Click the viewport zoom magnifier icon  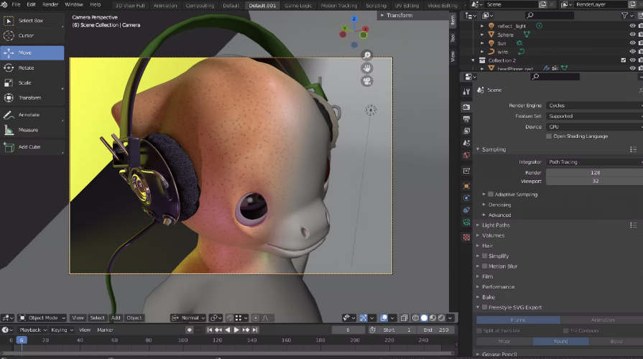tap(367, 55)
